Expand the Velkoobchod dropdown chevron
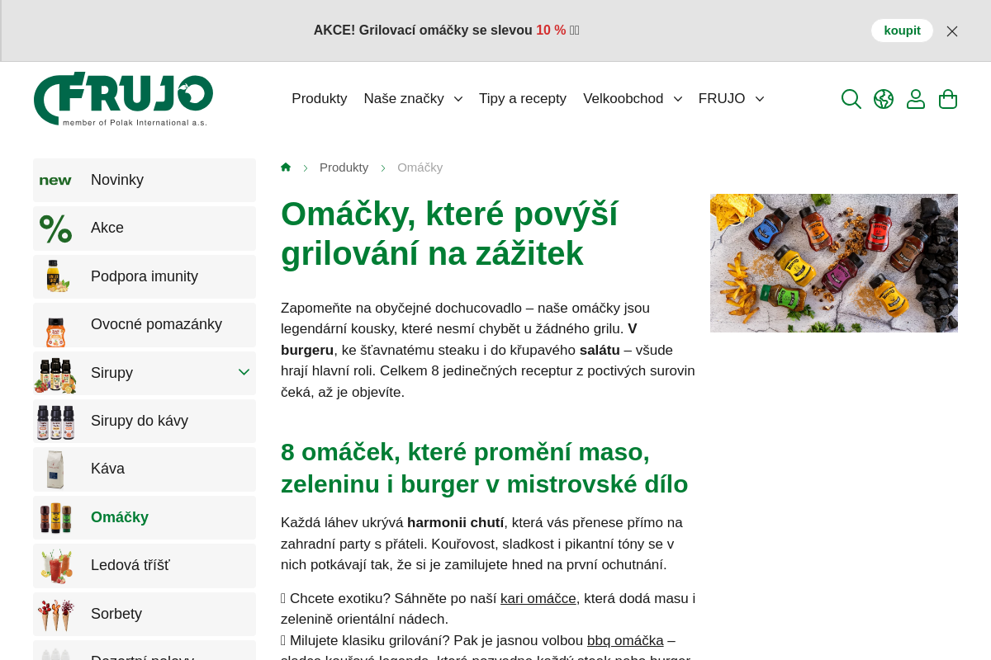 677,99
